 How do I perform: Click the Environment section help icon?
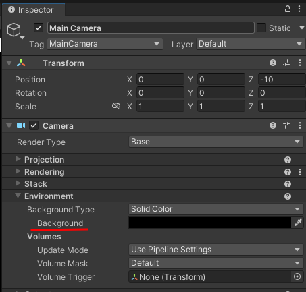click(288, 196)
